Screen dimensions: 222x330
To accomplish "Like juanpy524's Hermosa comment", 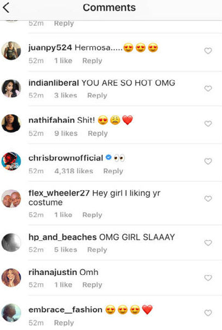I will (208, 51).
